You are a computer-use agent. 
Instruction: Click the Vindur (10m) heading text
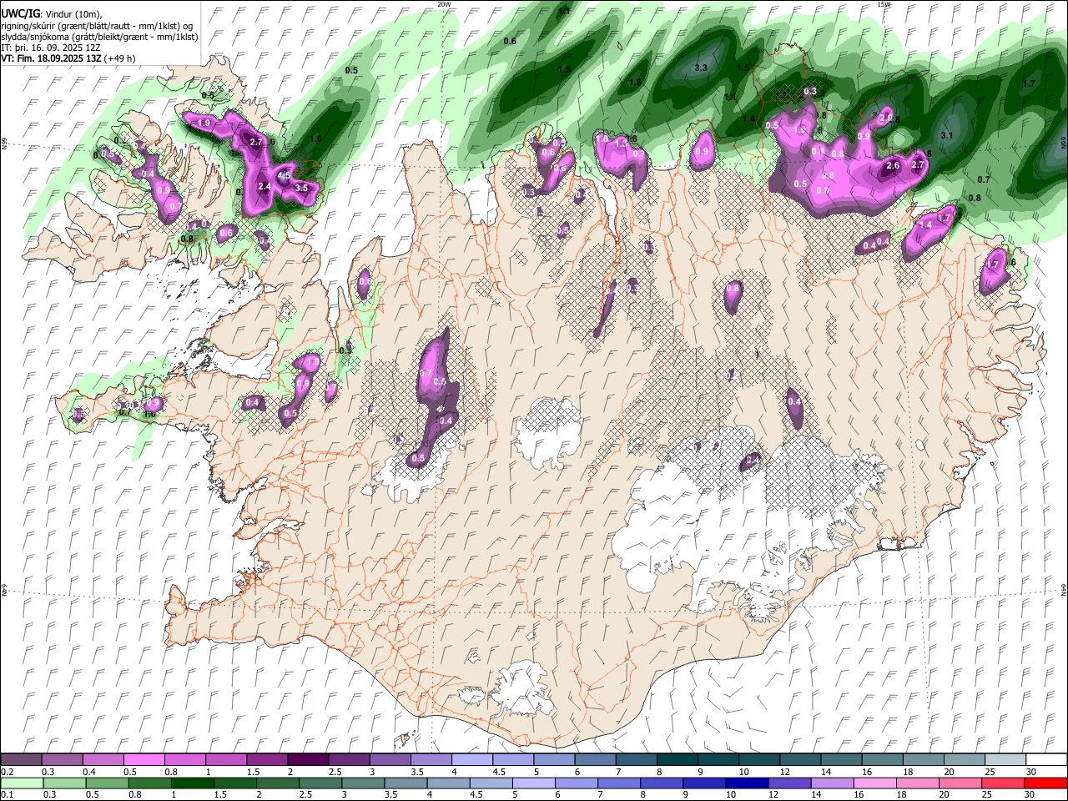[73, 13]
